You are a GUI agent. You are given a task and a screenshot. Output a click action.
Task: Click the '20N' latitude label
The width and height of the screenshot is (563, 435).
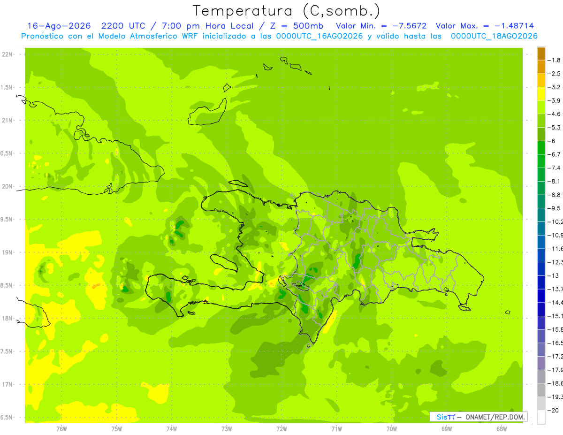[x=8, y=186]
